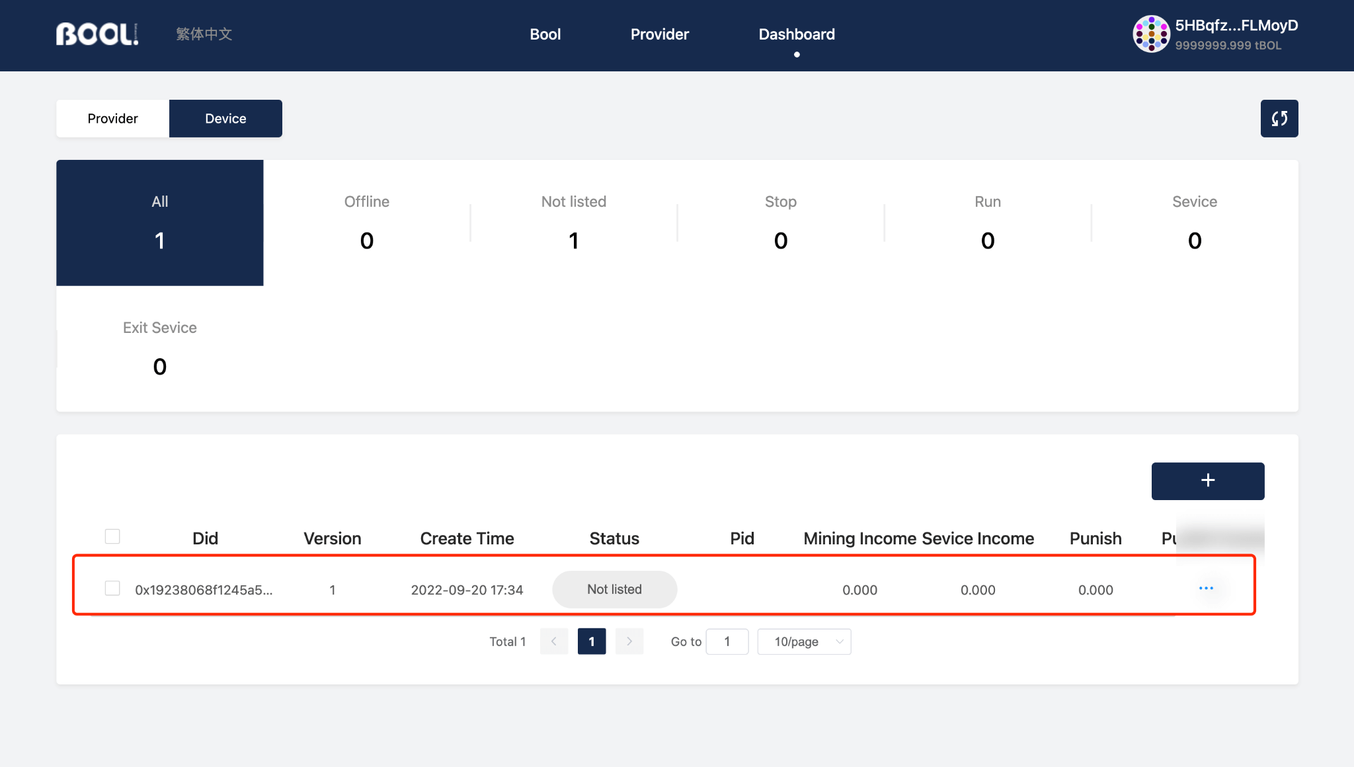
Task: Select all devices with the header checkbox
Action: tap(112, 536)
